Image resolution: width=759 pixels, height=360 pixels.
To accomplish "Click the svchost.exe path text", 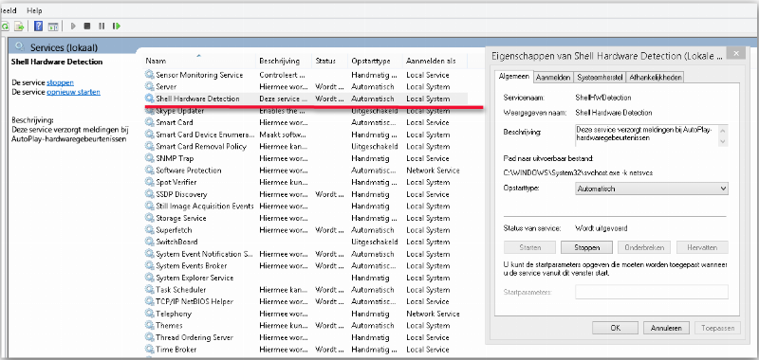I will 578,172.
